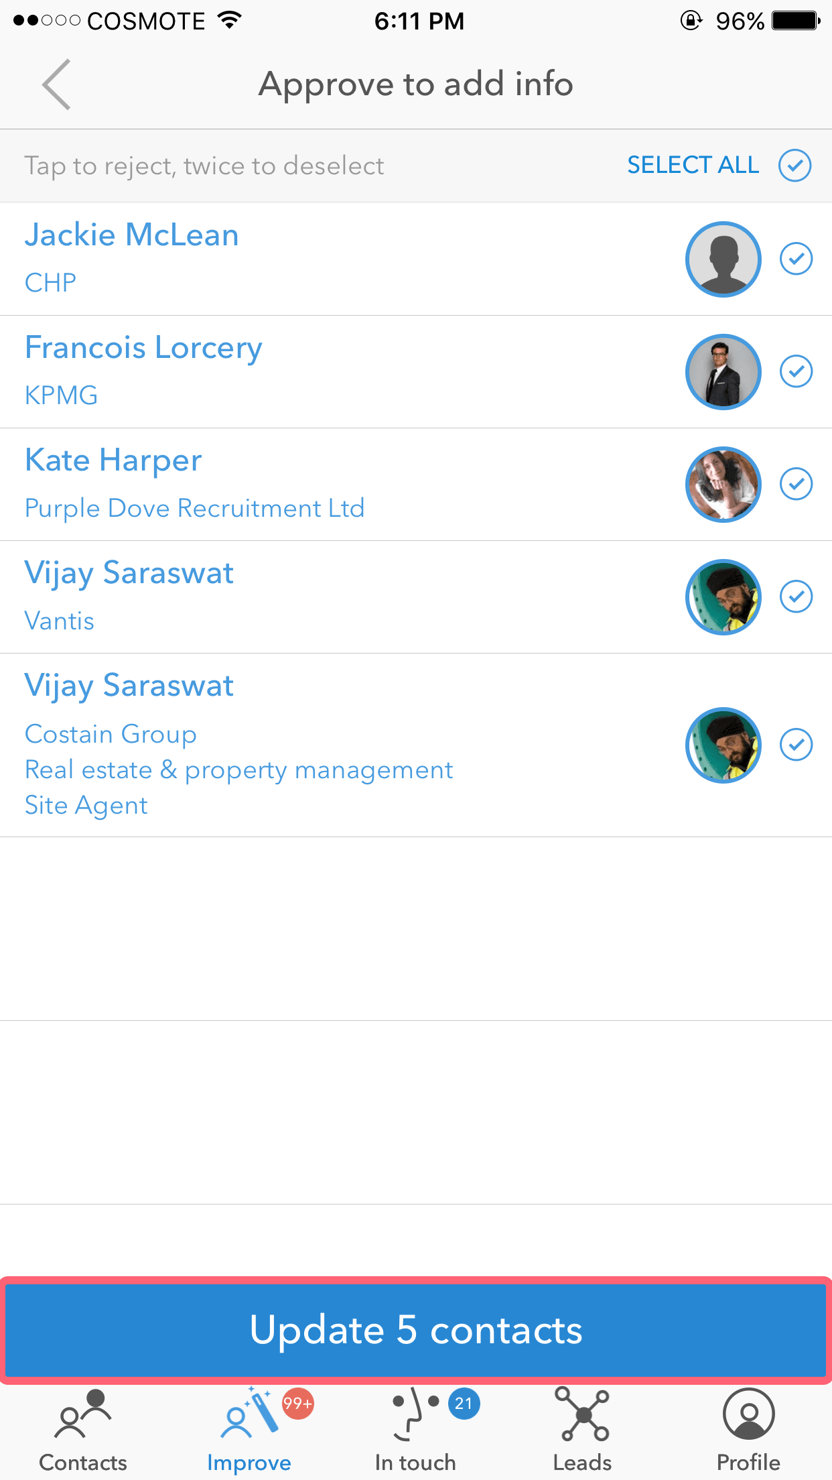
Task: Go back using the back chevron
Action: (x=56, y=84)
